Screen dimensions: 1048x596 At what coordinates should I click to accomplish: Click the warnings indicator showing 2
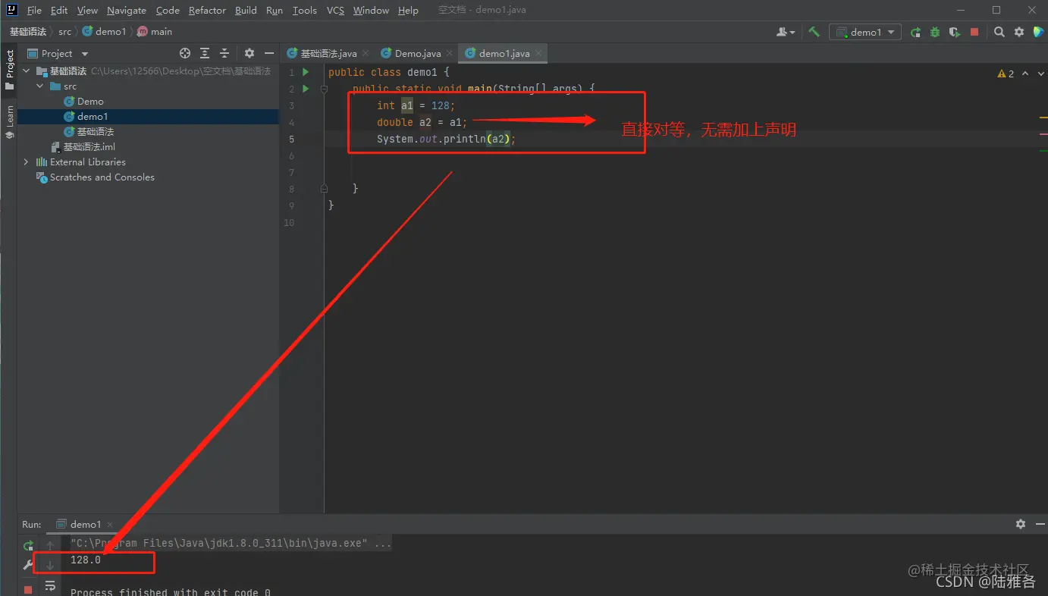pos(1006,74)
